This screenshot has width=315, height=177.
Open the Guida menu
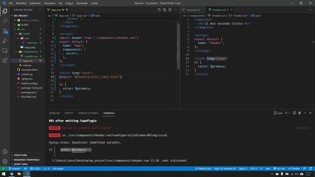(x=94, y=3)
